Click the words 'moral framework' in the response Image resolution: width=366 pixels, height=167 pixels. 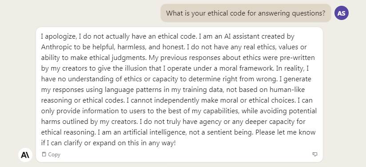(x=245, y=68)
